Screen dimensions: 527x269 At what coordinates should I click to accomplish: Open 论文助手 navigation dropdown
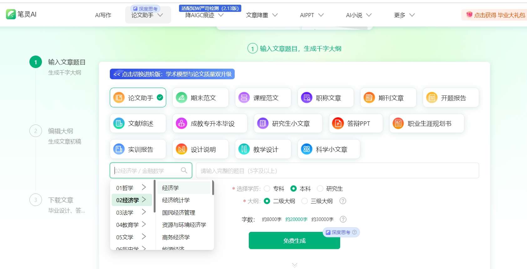148,15
